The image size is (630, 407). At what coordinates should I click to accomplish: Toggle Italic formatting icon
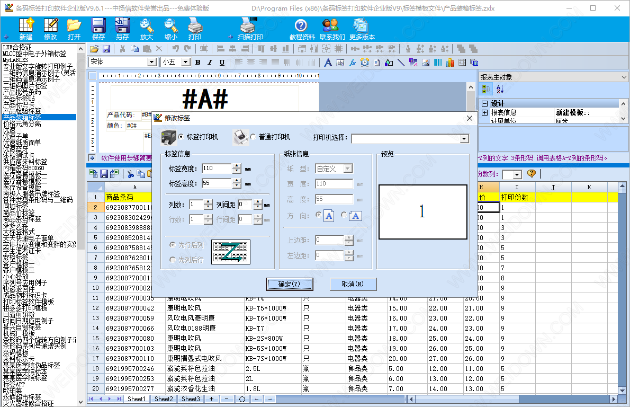point(210,63)
